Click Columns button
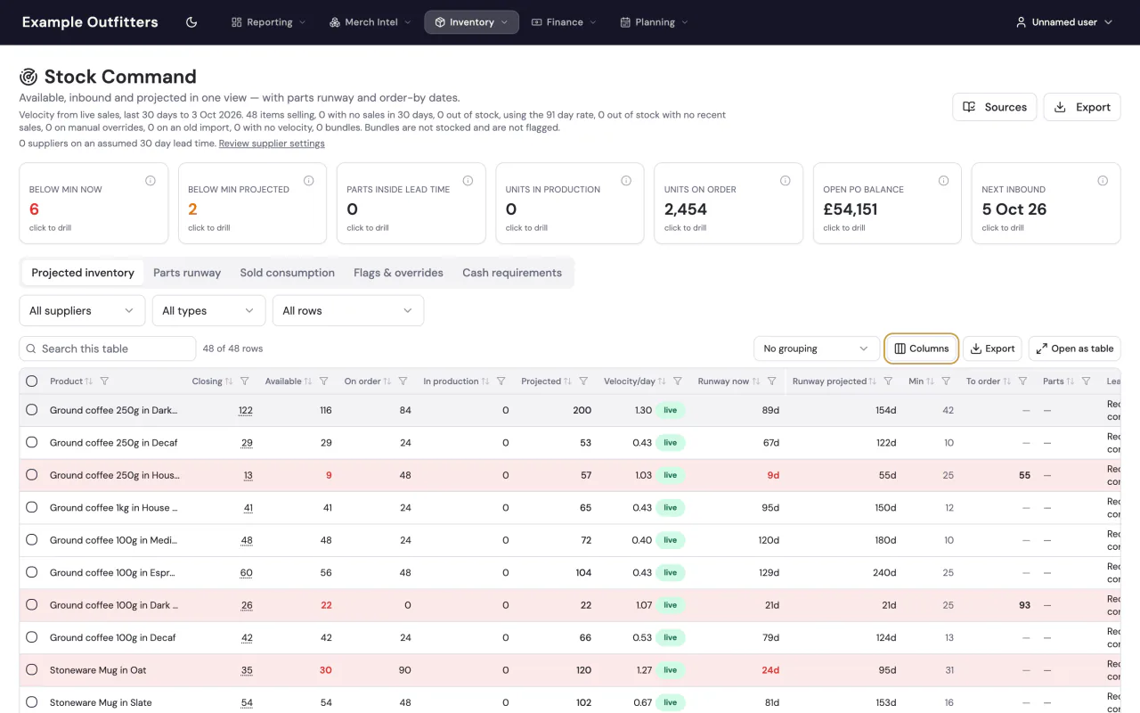This screenshot has width=1140, height=713. tap(922, 348)
